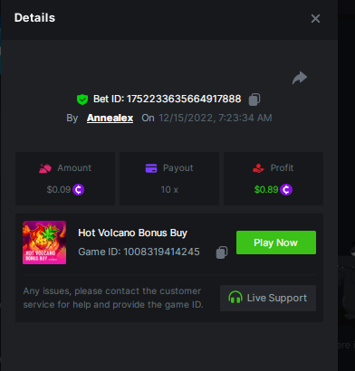This screenshot has width=355, height=371.
Task: Click the green verified shield icon
Action: [x=82, y=100]
